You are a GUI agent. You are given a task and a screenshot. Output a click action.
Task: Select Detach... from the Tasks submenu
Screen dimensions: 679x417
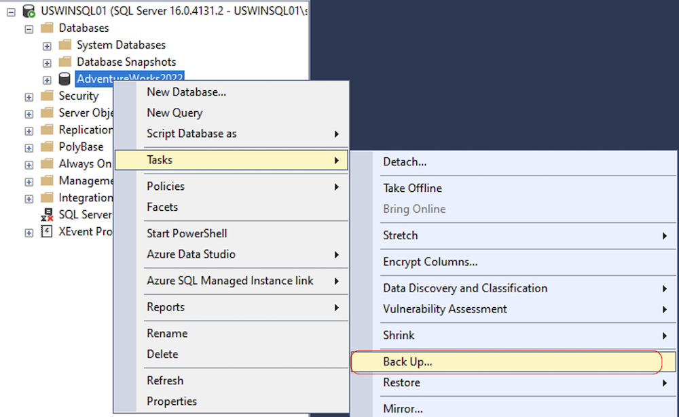(405, 162)
